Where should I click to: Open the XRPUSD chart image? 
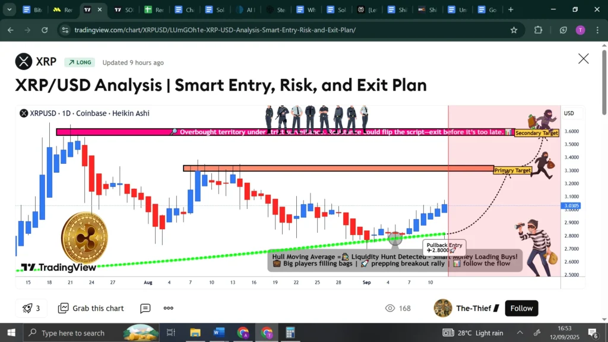point(300,197)
